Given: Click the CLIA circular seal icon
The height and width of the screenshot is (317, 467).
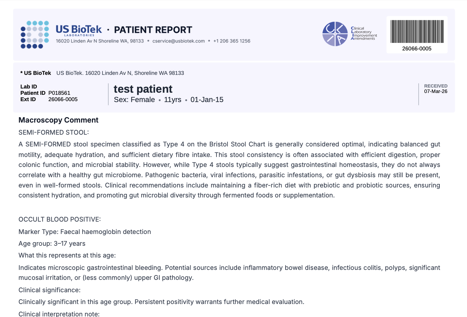Looking at the screenshot, I should click(x=335, y=34).
